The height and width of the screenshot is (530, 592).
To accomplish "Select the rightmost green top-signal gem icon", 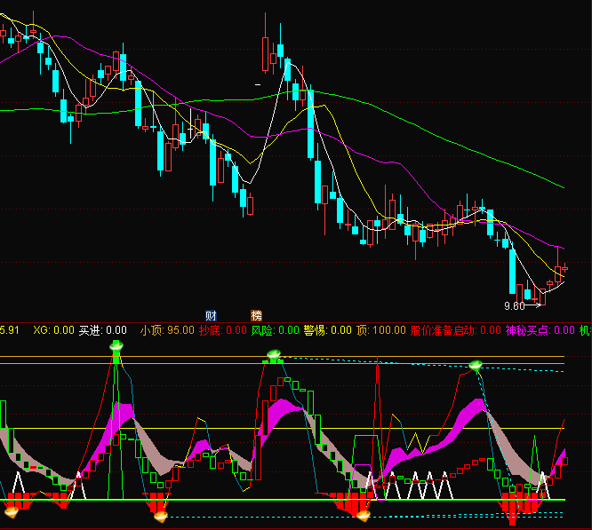I will [x=476, y=365].
